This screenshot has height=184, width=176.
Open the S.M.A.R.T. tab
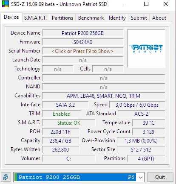tap(35, 18)
